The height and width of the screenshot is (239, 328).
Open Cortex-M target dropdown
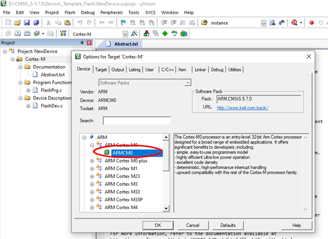pyautogui.click(x=125, y=34)
